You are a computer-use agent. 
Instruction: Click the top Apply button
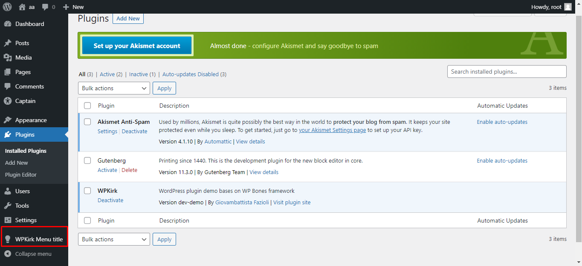(164, 88)
